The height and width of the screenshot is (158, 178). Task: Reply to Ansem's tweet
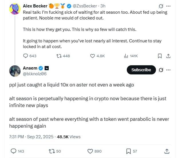(13, 151)
